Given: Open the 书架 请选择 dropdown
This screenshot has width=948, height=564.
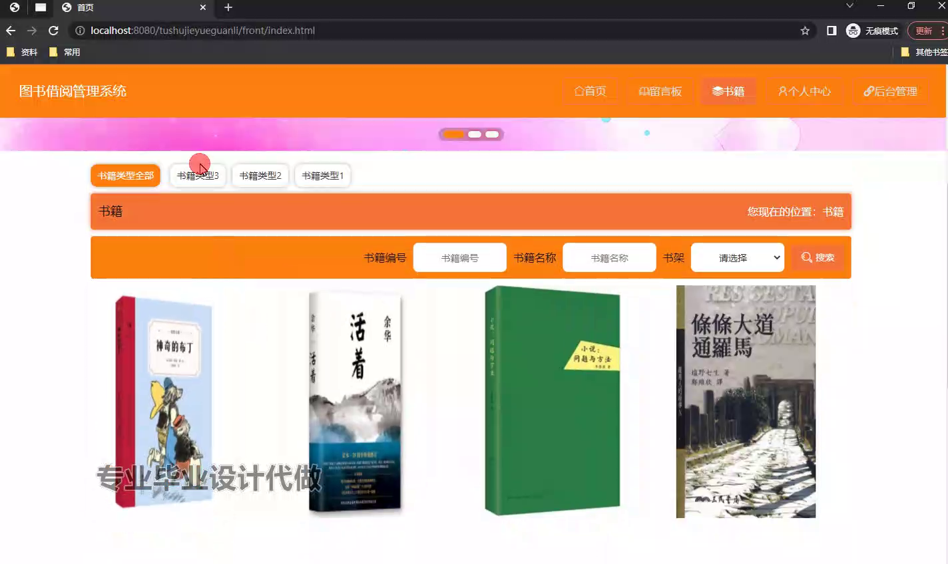Looking at the screenshot, I should click(x=738, y=257).
